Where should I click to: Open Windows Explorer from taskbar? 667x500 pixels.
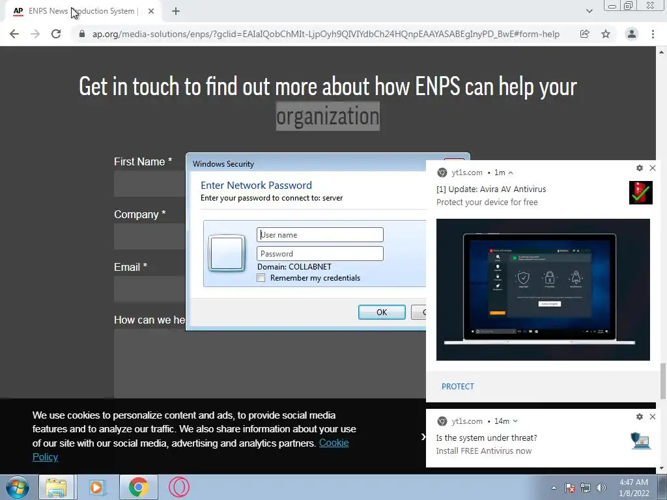57,487
